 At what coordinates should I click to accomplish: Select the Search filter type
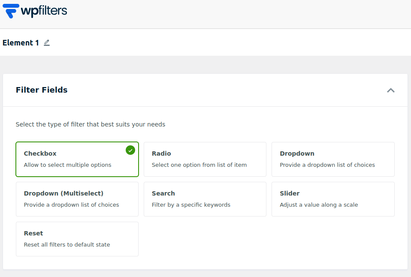tap(205, 199)
